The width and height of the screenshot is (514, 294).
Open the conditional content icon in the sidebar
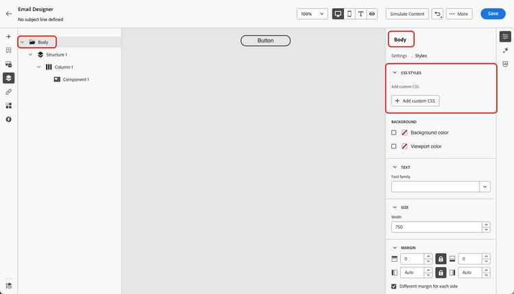8,120
